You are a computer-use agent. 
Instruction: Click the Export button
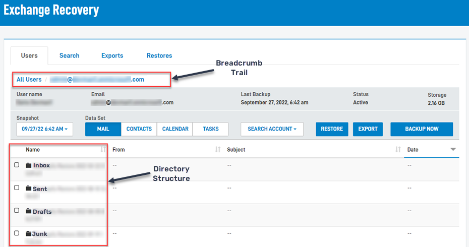tap(368, 129)
